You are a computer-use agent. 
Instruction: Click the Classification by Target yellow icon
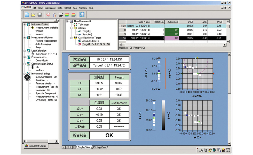[x=75, y=38]
